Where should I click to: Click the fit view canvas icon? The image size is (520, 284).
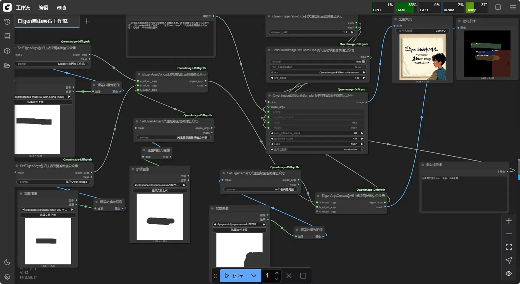(509, 247)
